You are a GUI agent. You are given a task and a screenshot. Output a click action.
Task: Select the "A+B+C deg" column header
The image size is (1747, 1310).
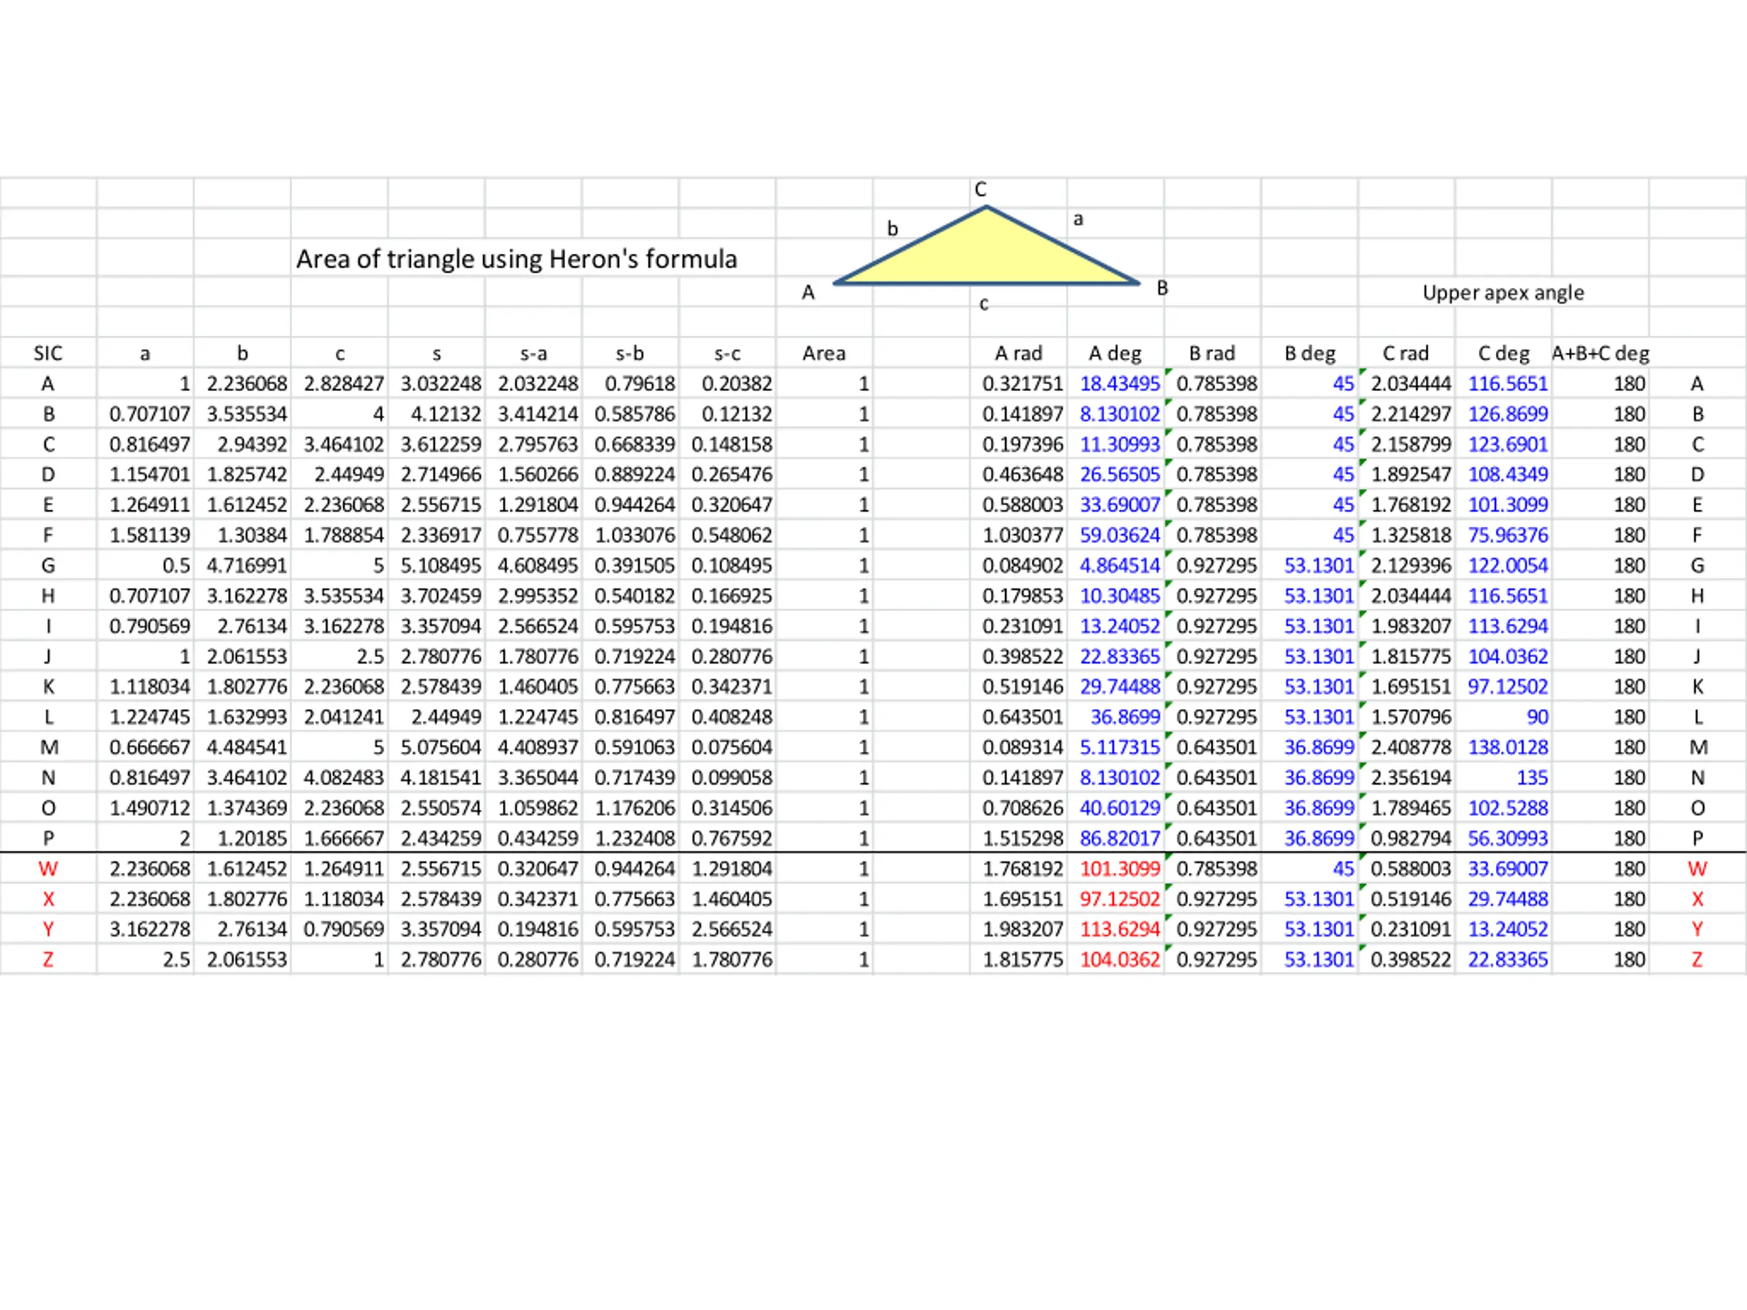click(x=1600, y=353)
